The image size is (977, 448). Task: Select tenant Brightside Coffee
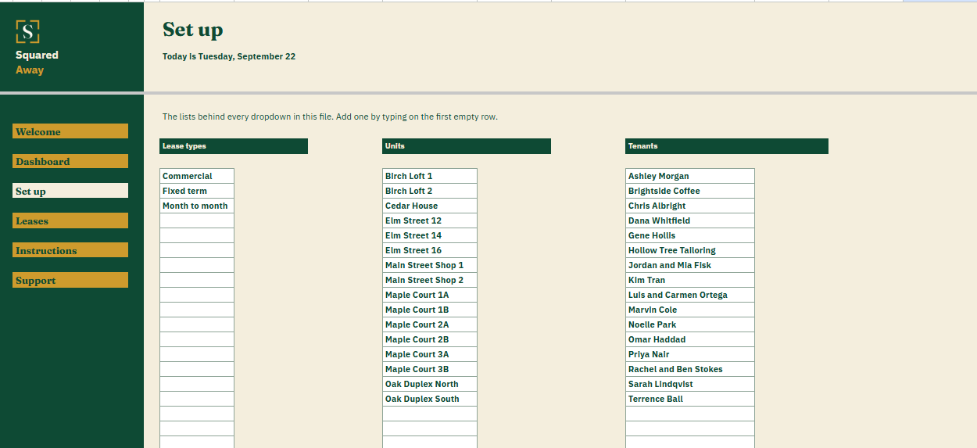tap(690, 191)
